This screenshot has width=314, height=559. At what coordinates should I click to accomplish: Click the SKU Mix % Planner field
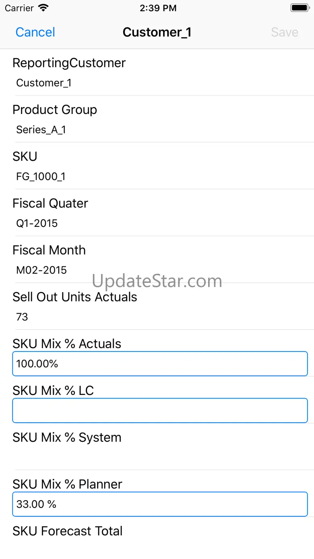(160, 504)
